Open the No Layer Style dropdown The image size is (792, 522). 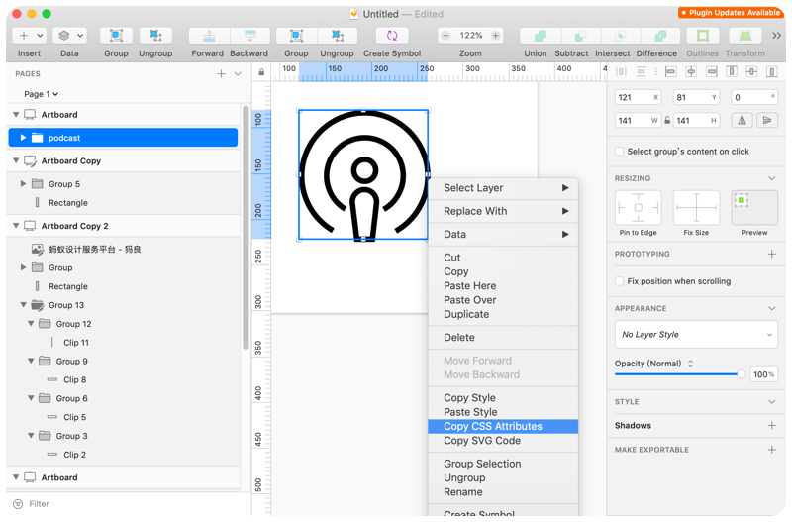[x=696, y=335]
